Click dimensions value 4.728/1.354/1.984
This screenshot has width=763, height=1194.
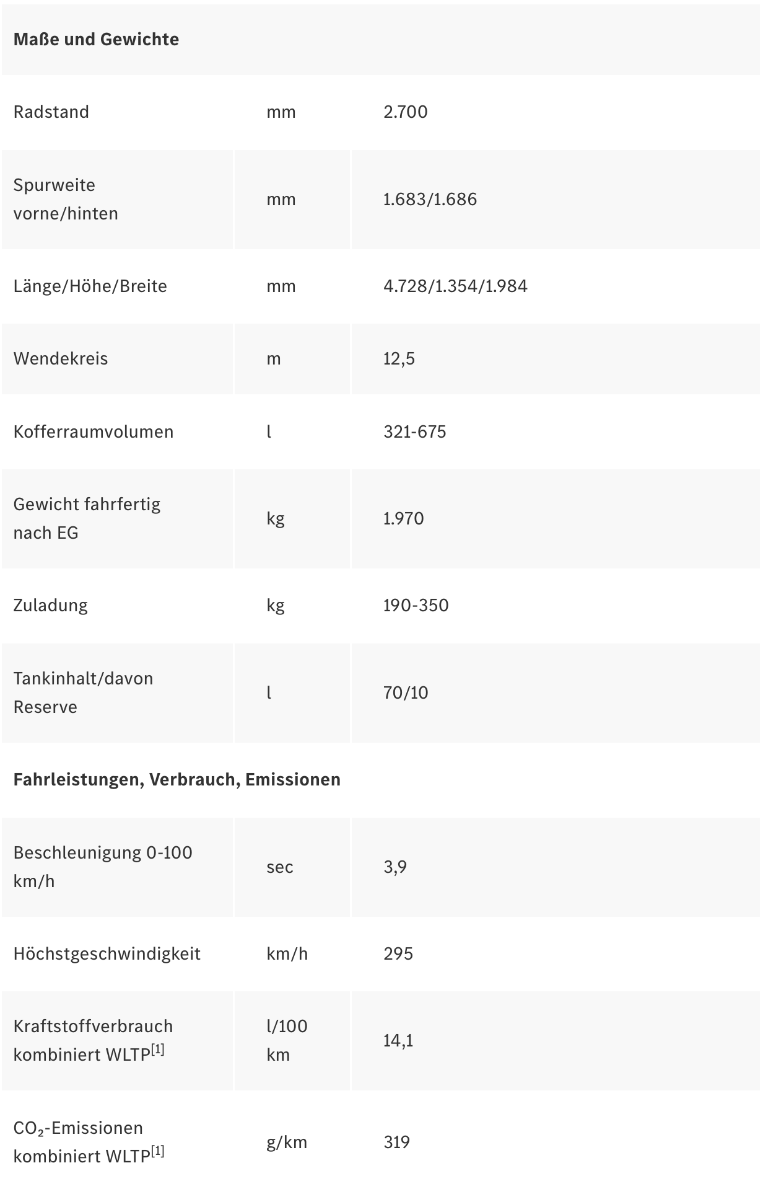(456, 286)
